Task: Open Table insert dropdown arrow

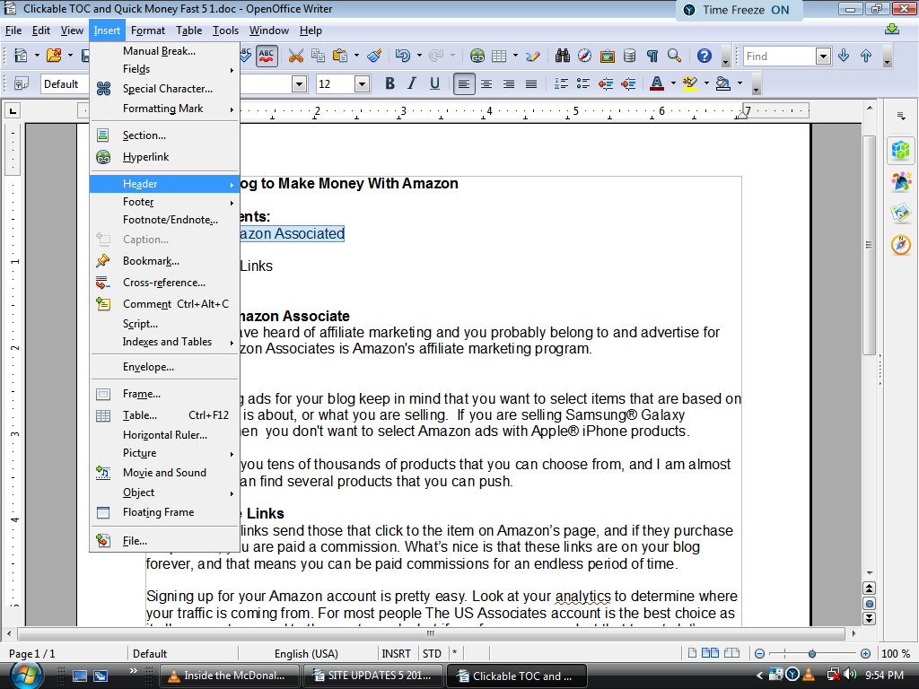Action: click(515, 56)
